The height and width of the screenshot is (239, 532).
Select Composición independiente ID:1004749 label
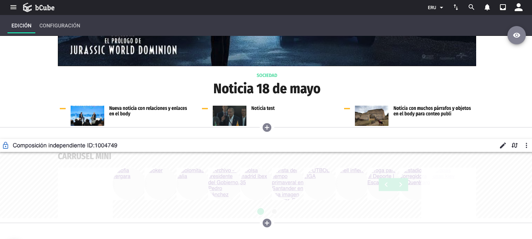pyautogui.click(x=65, y=145)
